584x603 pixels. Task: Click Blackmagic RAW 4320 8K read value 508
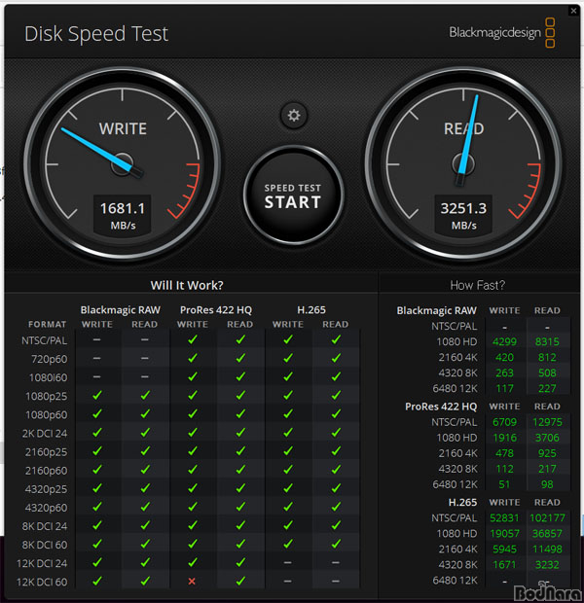coord(547,373)
